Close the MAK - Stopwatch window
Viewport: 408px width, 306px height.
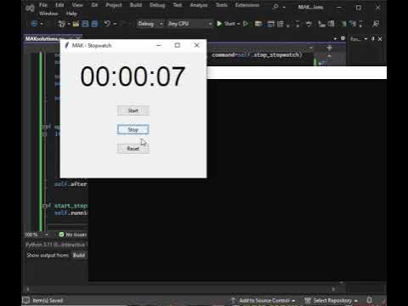[x=196, y=45]
